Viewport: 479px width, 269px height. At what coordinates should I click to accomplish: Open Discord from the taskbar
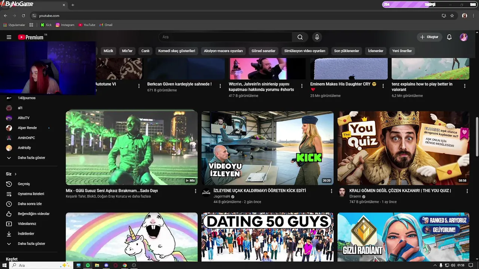[106, 265]
